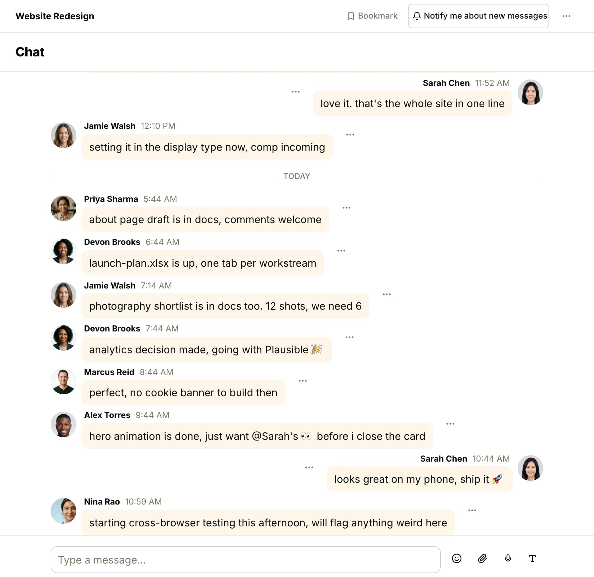The image size is (594, 577).
Task: Click Sarah Chen's avatar at 11:52 AM
Action: 530,92
